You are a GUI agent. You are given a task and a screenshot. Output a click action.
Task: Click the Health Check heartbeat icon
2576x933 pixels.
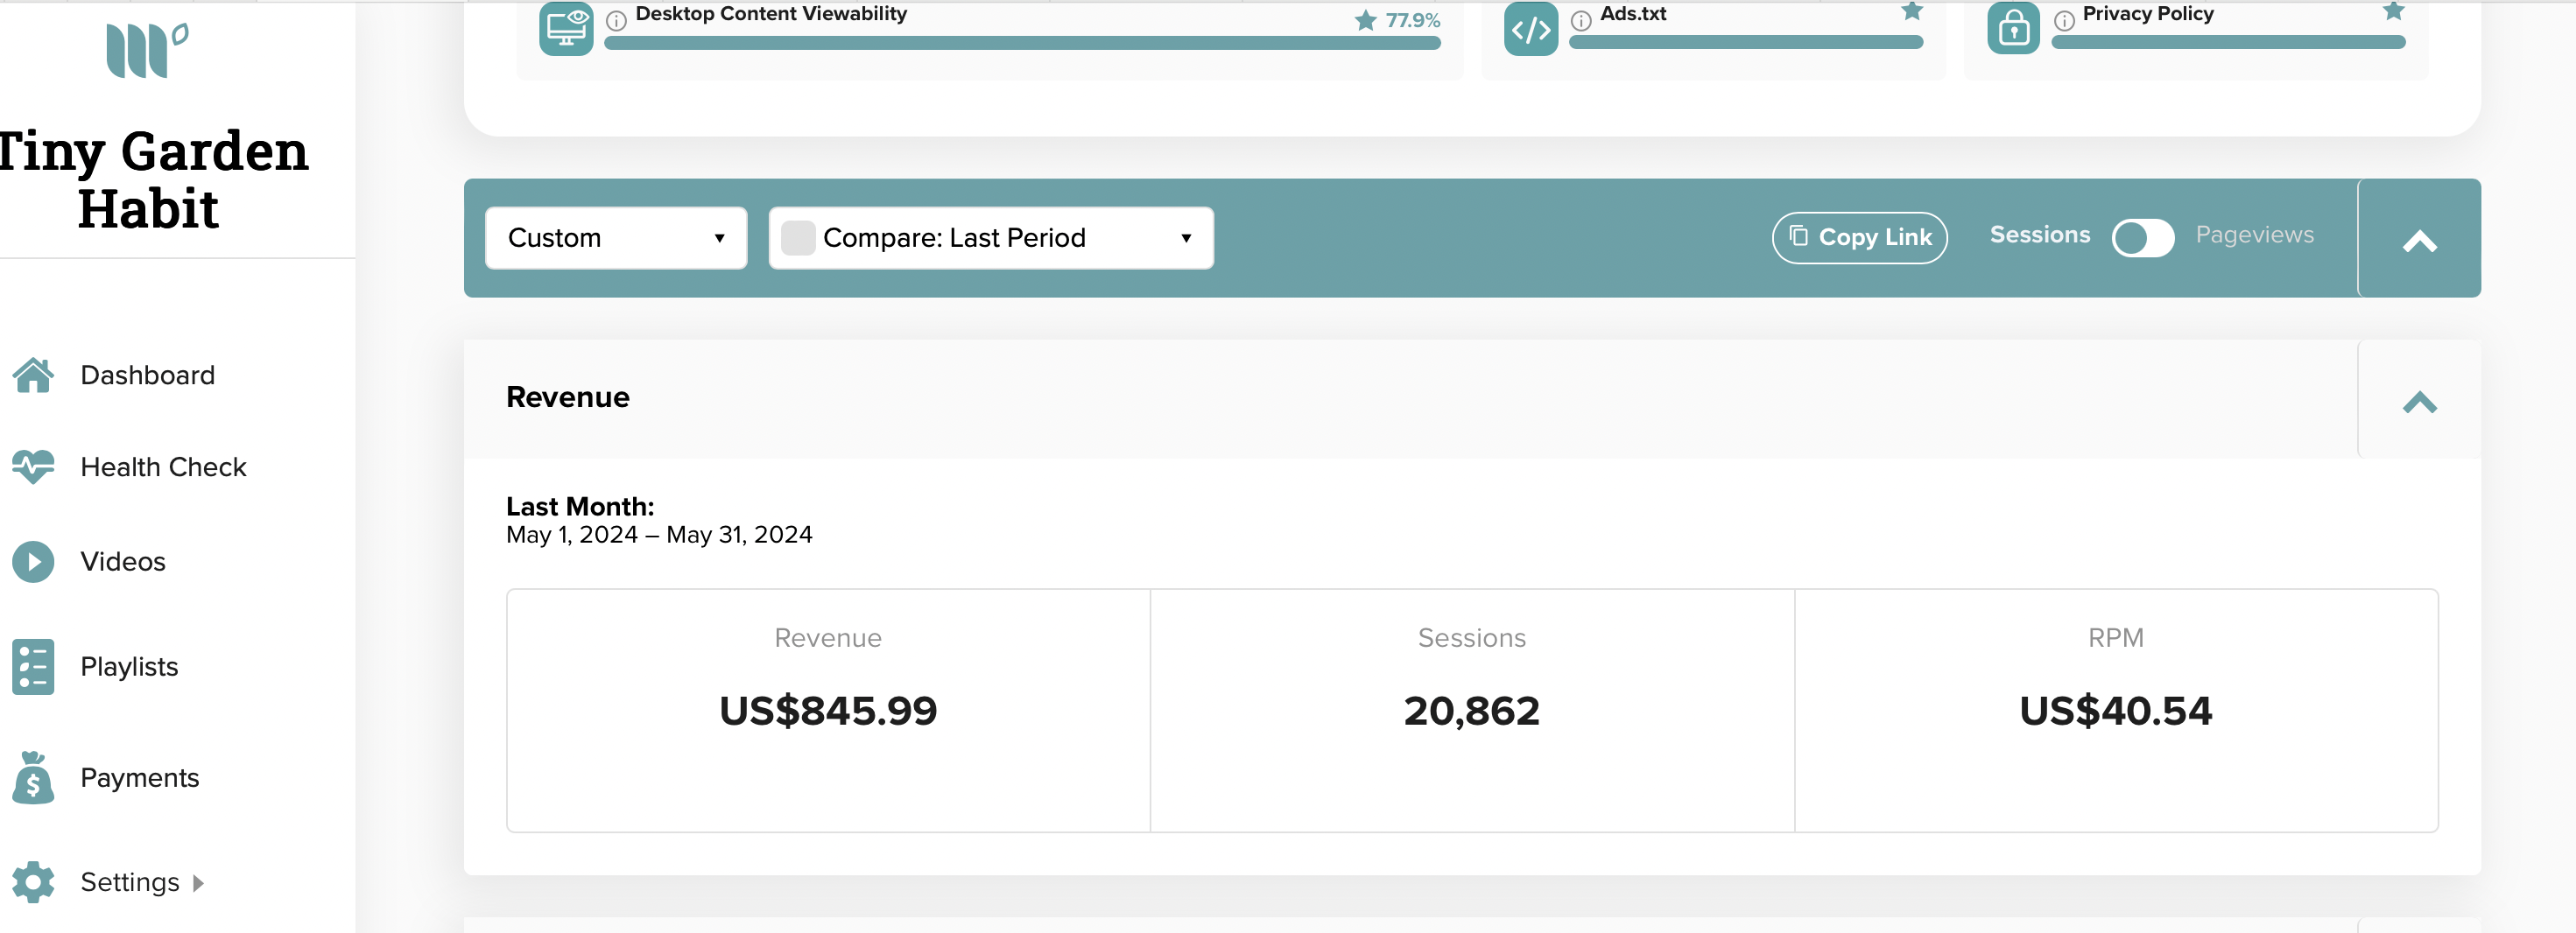pos(33,467)
